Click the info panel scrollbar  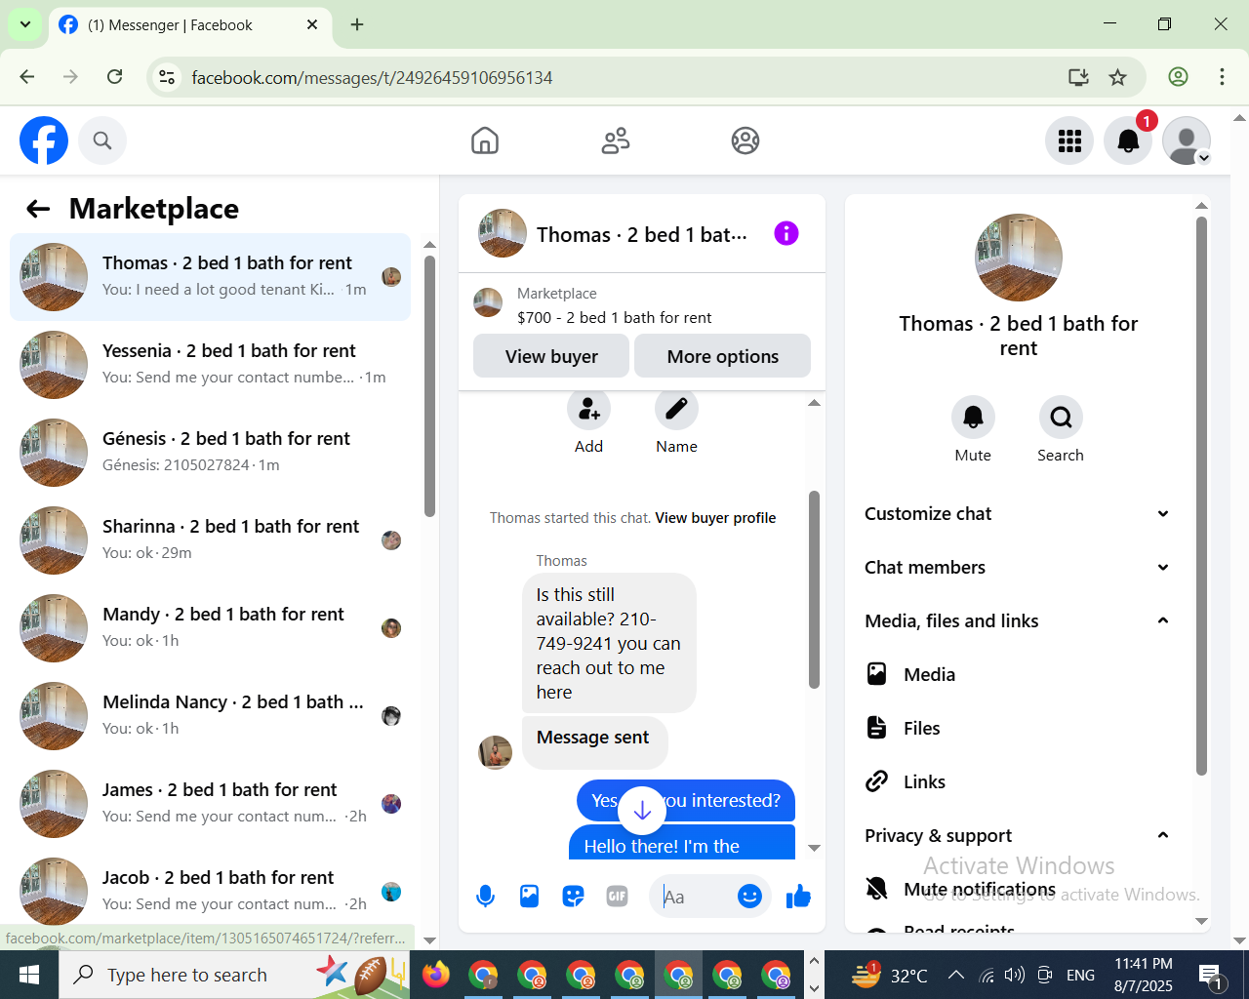[x=1201, y=496]
